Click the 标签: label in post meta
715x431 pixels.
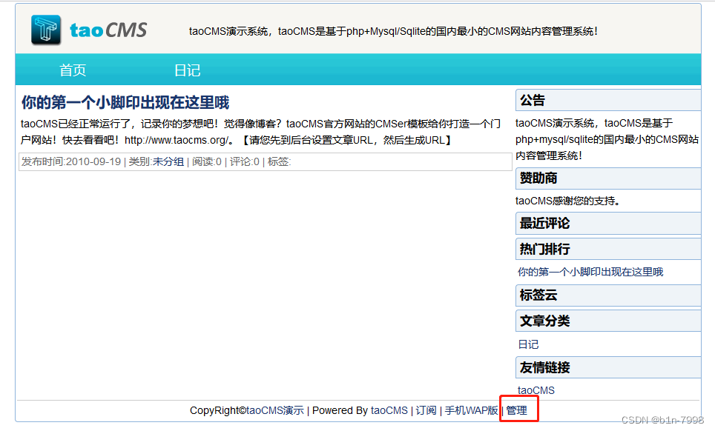279,161
